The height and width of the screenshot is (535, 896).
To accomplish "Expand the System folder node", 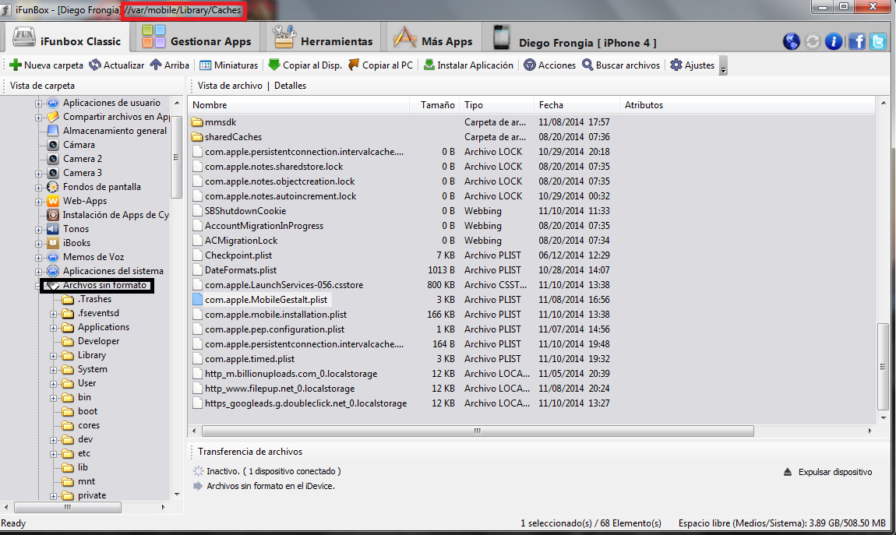I will [54, 369].
